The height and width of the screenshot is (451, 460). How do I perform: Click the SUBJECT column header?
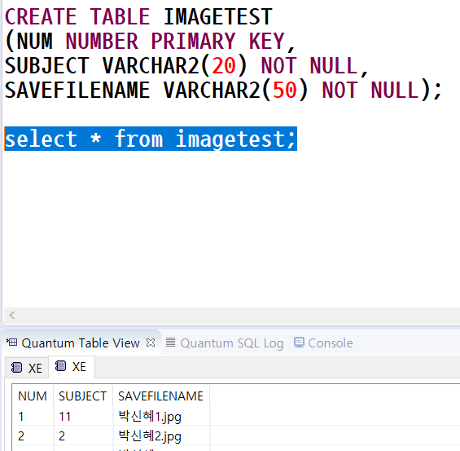coord(83,396)
